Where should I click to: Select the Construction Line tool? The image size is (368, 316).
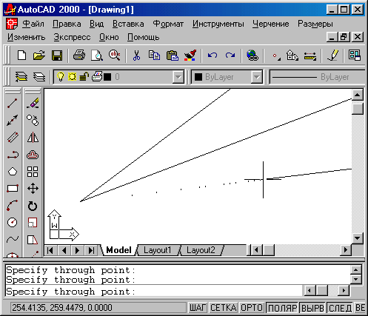pos(13,120)
